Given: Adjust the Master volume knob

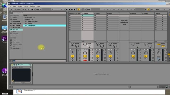Looking at the screenshot, I should (x=159, y=53).
